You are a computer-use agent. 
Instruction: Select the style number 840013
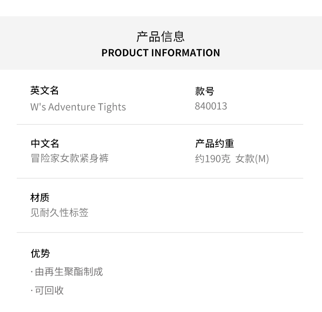pyautogui.click(x=211, y=106)
